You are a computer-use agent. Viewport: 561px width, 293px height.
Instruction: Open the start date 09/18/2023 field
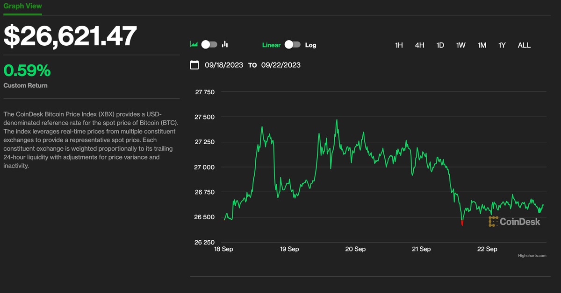point(224,65)
